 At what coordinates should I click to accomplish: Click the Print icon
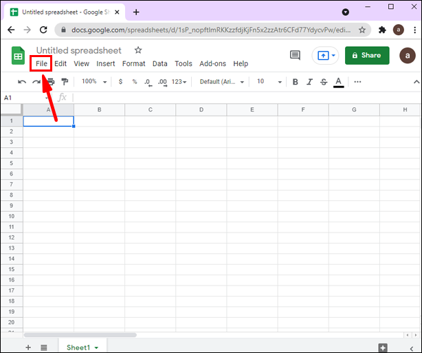pos(51,82)
